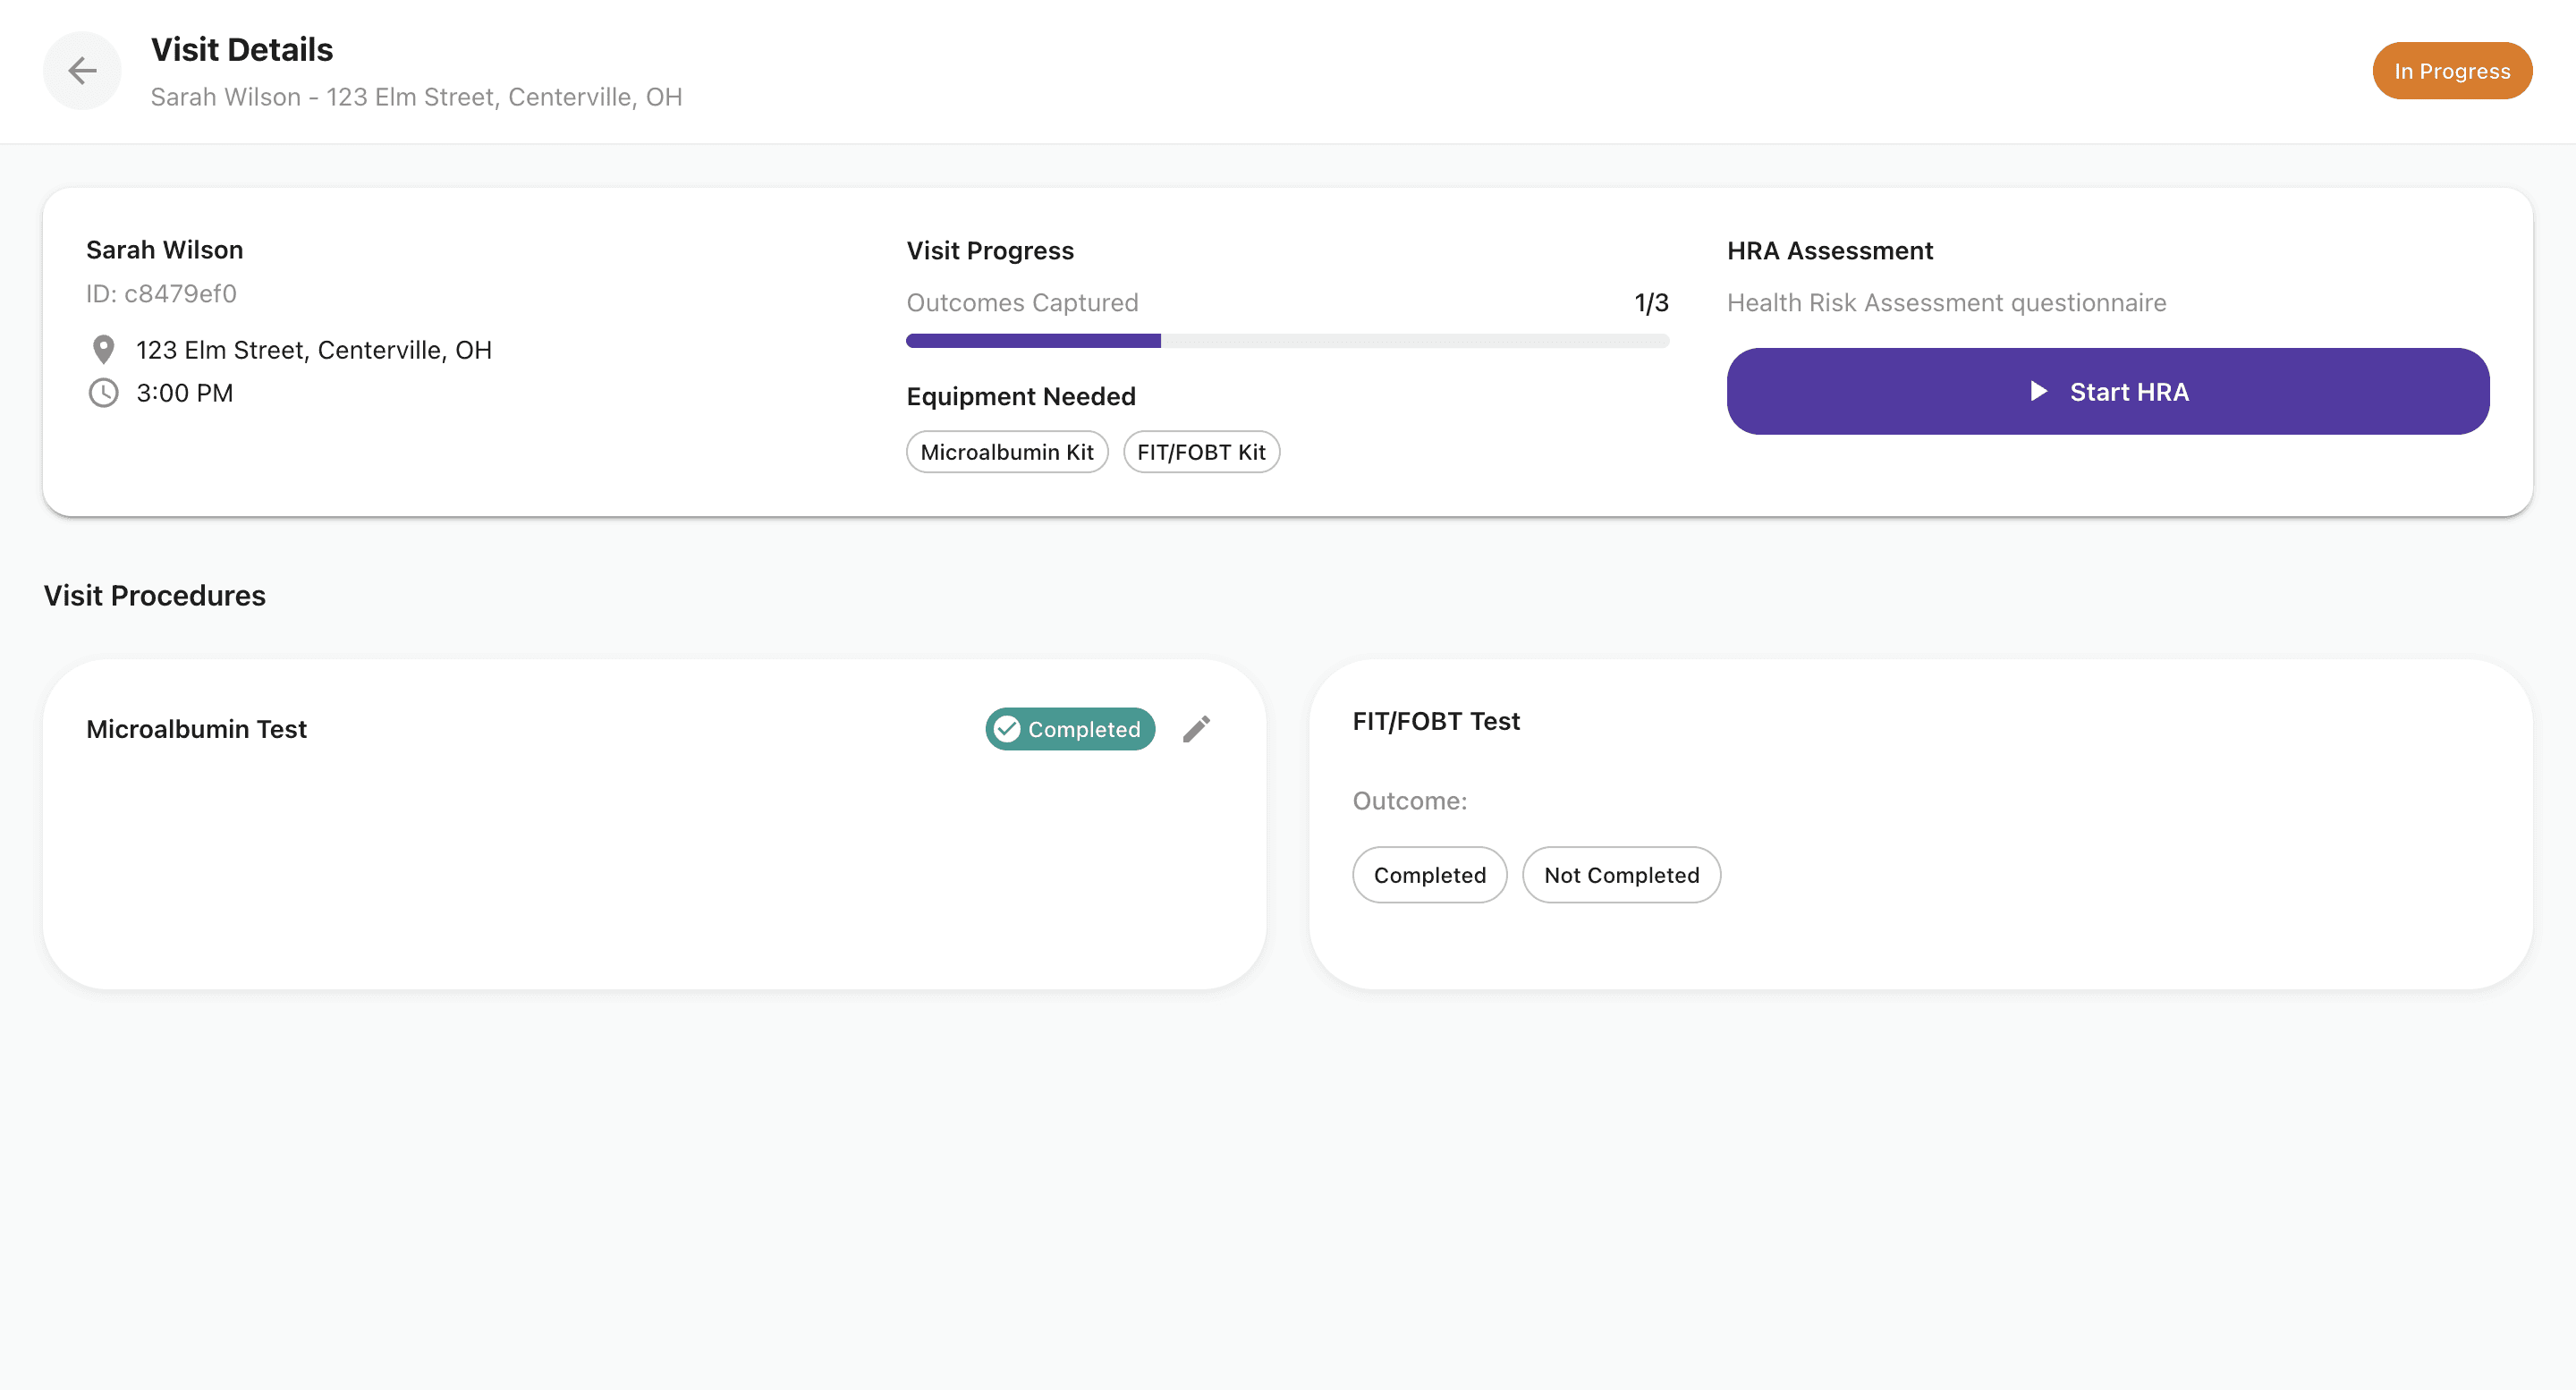Click the play triangle icon in Start HRA
This screenshot has height=1390, width=2576.
[2038, 391]
